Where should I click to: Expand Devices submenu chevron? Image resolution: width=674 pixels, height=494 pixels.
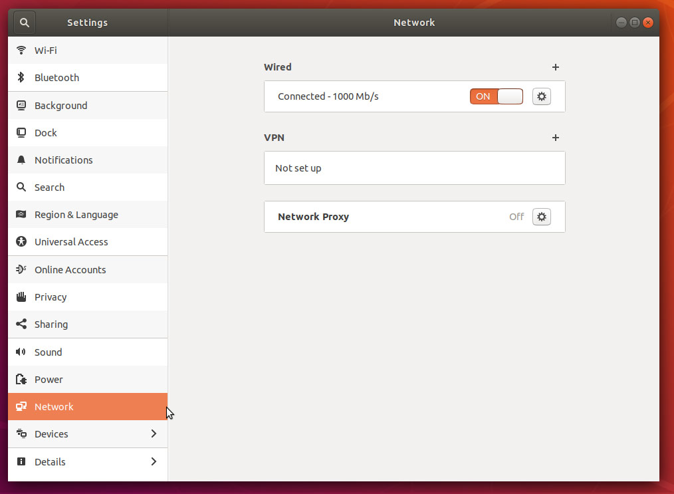tap(154, 433)
